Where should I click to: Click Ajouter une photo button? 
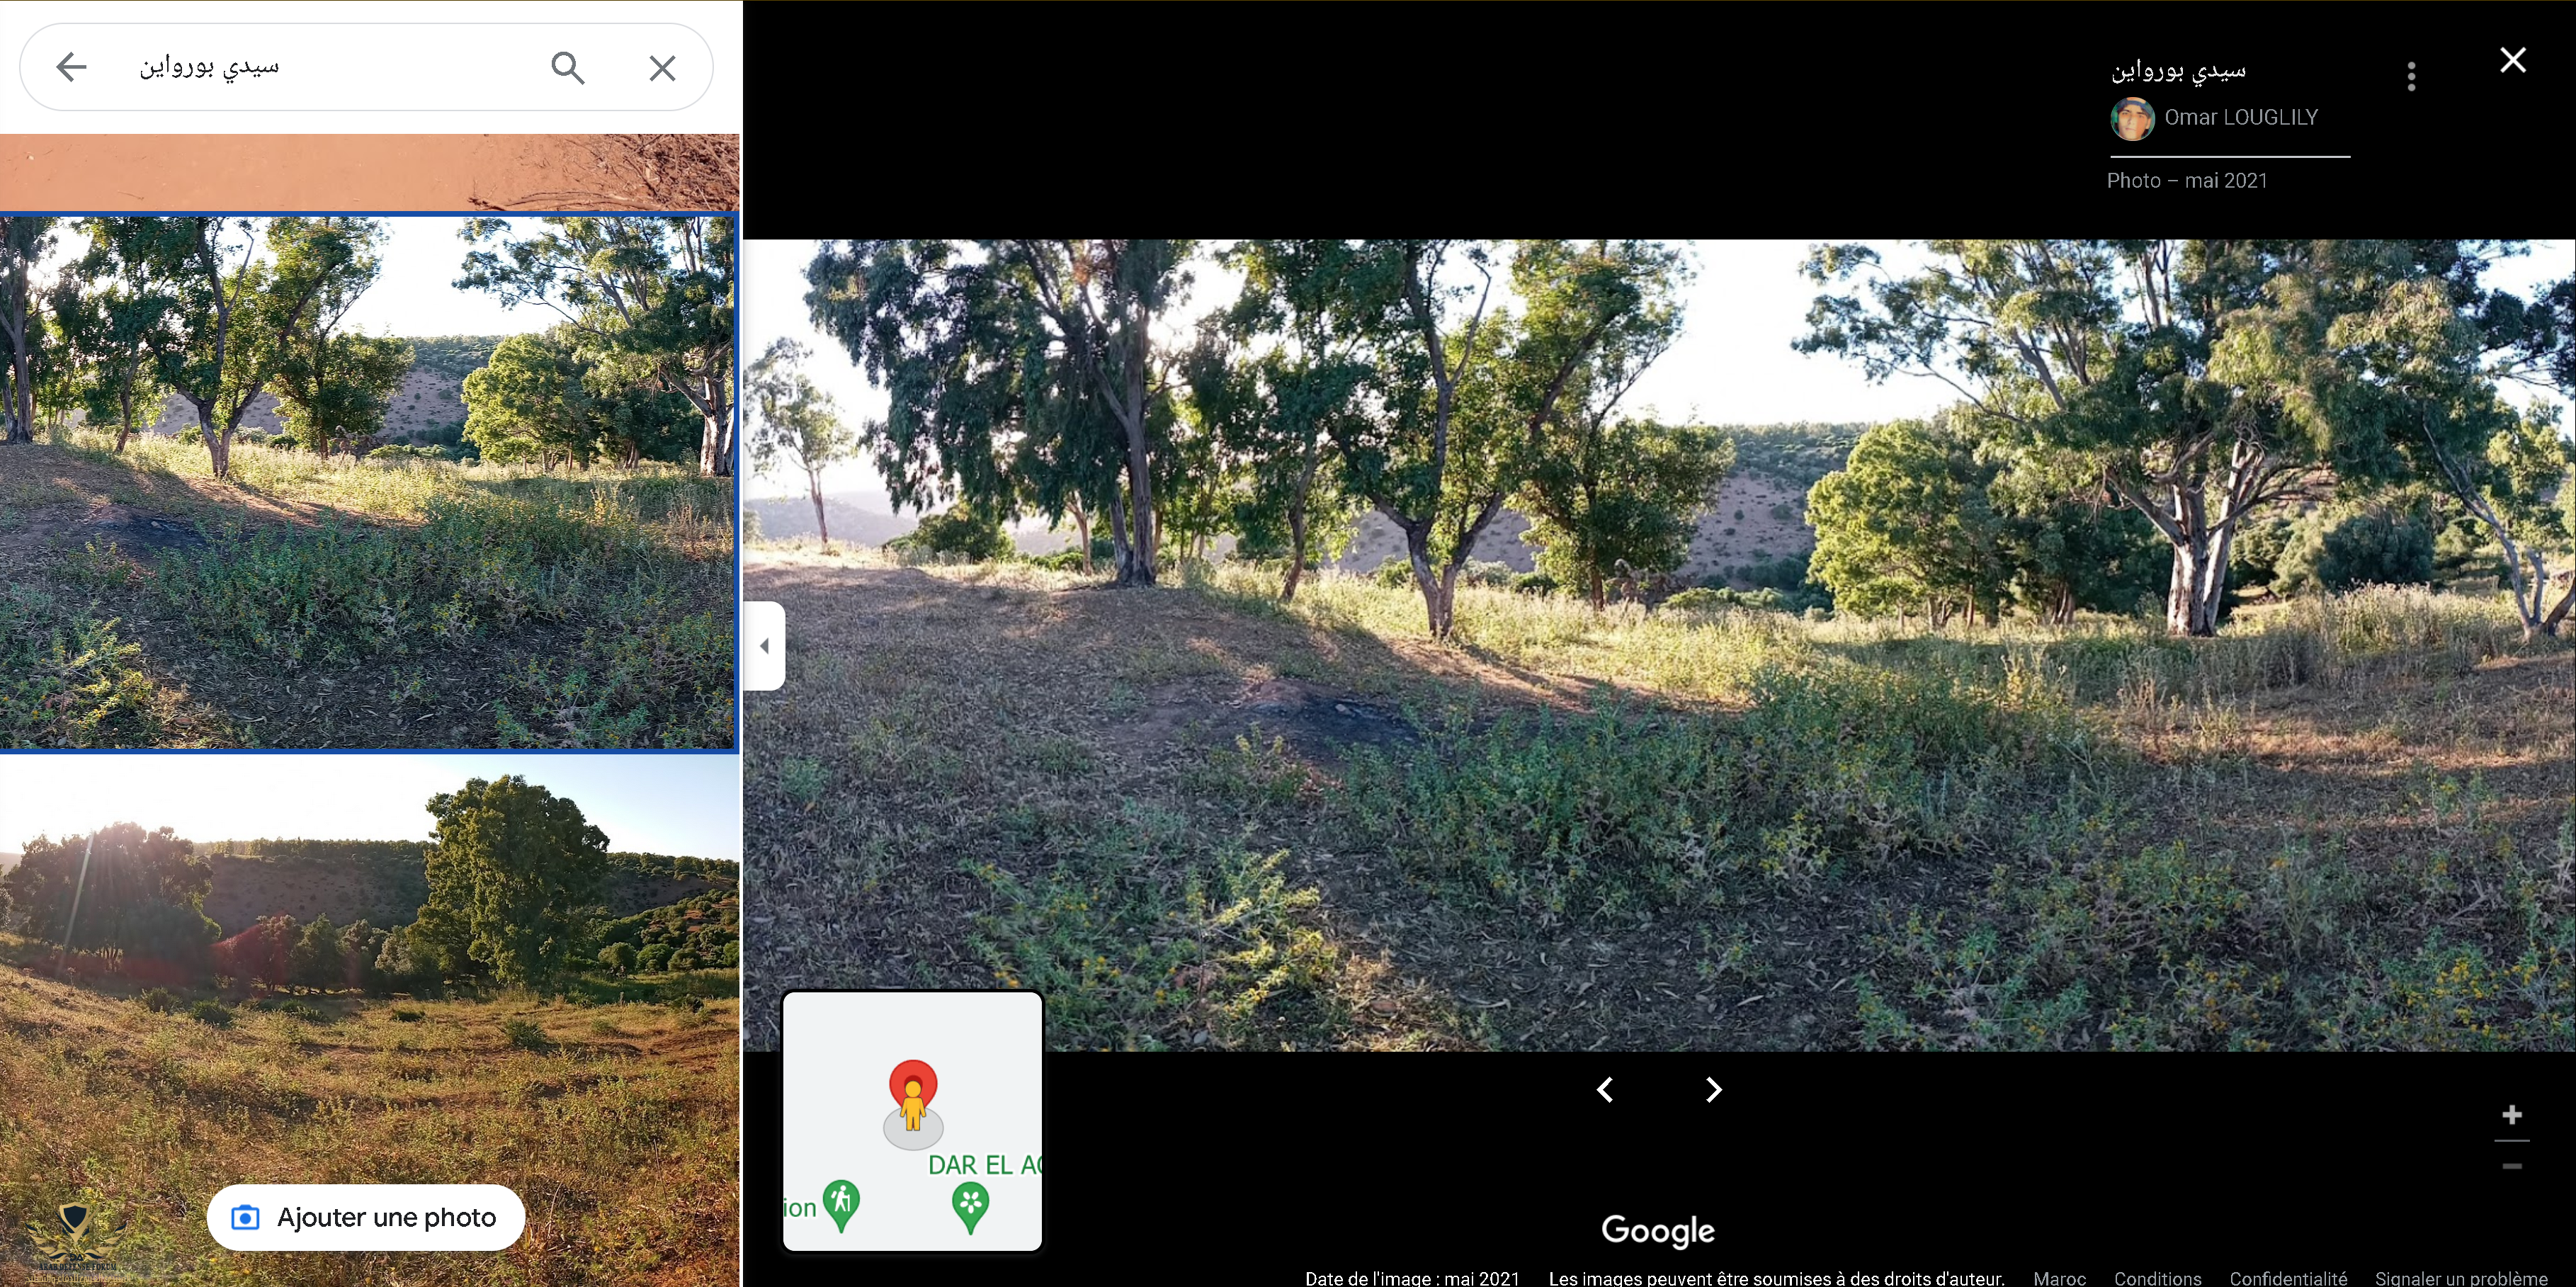366,1217
